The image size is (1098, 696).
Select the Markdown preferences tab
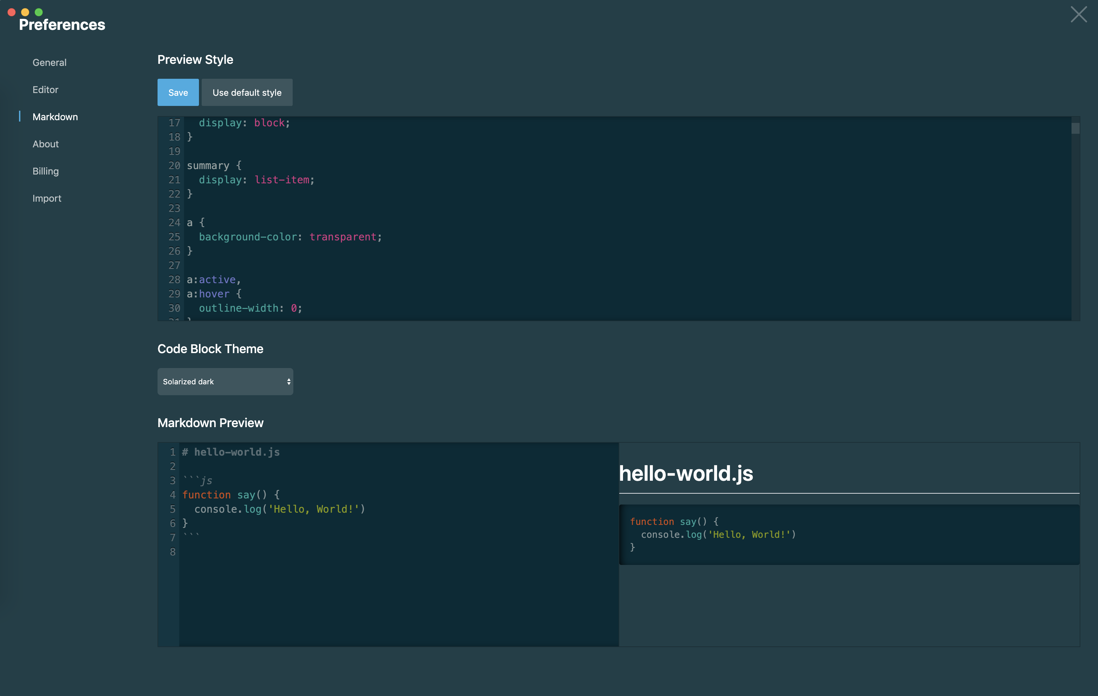pyautogui.click(x=55, y=117)
